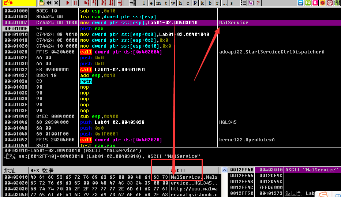Click the Step Into toolbar icon
Viewport: 341px width, 197px height.
pyautogui.click(x=86, y=3)
